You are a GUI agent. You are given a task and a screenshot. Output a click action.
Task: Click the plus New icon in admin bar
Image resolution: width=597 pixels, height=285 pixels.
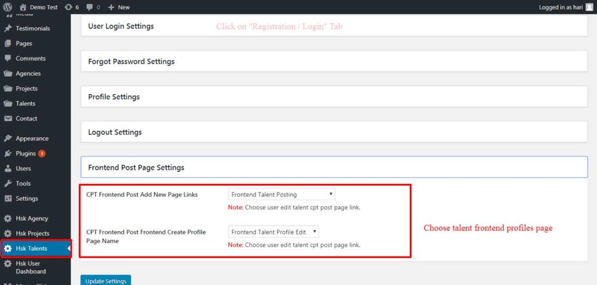[x=111, y=7]
